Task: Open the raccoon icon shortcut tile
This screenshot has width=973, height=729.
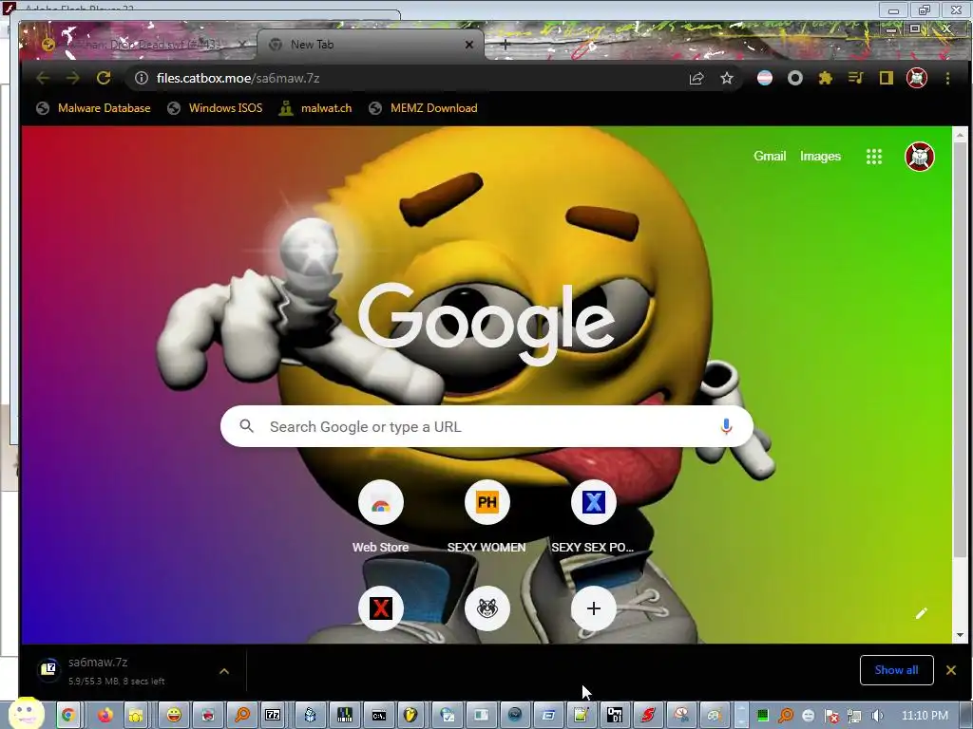Action: coord(487,608)
